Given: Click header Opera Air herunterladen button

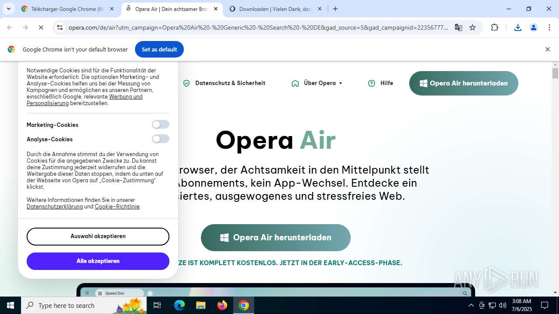Looking at the screenshot, I should 464,83.
